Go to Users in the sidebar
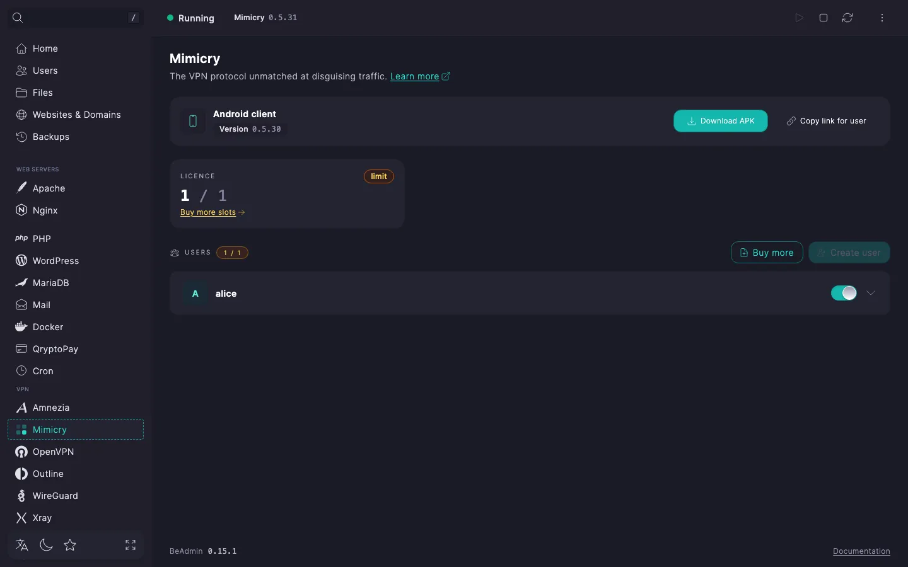 pyautogui.click(x=76, y=71)
